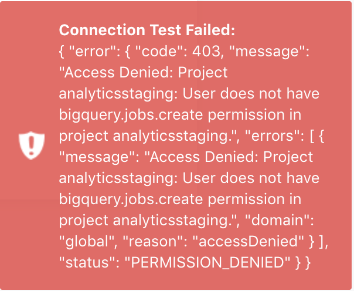The height and width of the screenshot is (291, 354).
Task: Click the second "bigquery.jobs.create" permission text
Action: 131,199
